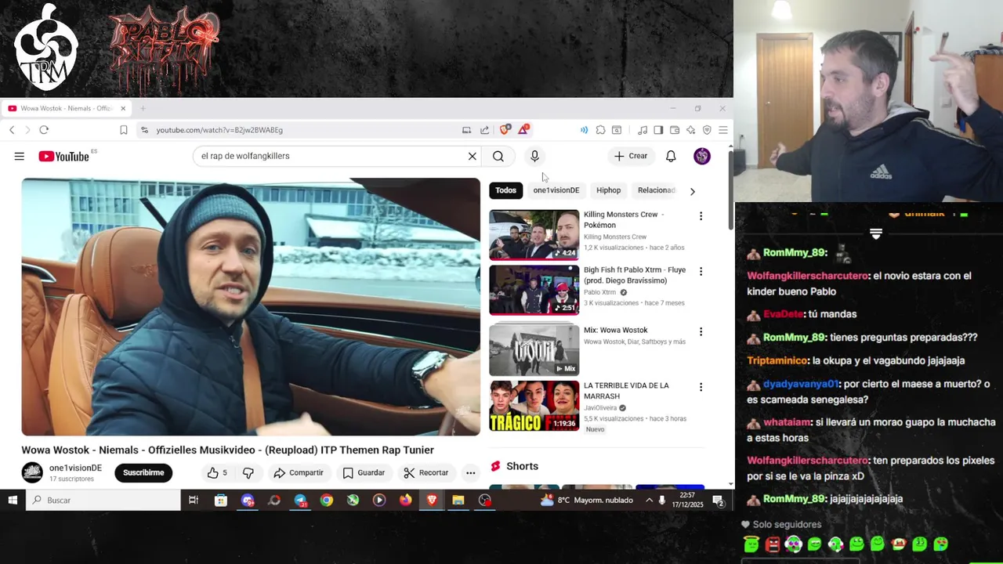Open the weather widget 8°C Mayorm. nublado
Image resolution: width=1003 pixels, height=564 pixels.
(587, 500)
